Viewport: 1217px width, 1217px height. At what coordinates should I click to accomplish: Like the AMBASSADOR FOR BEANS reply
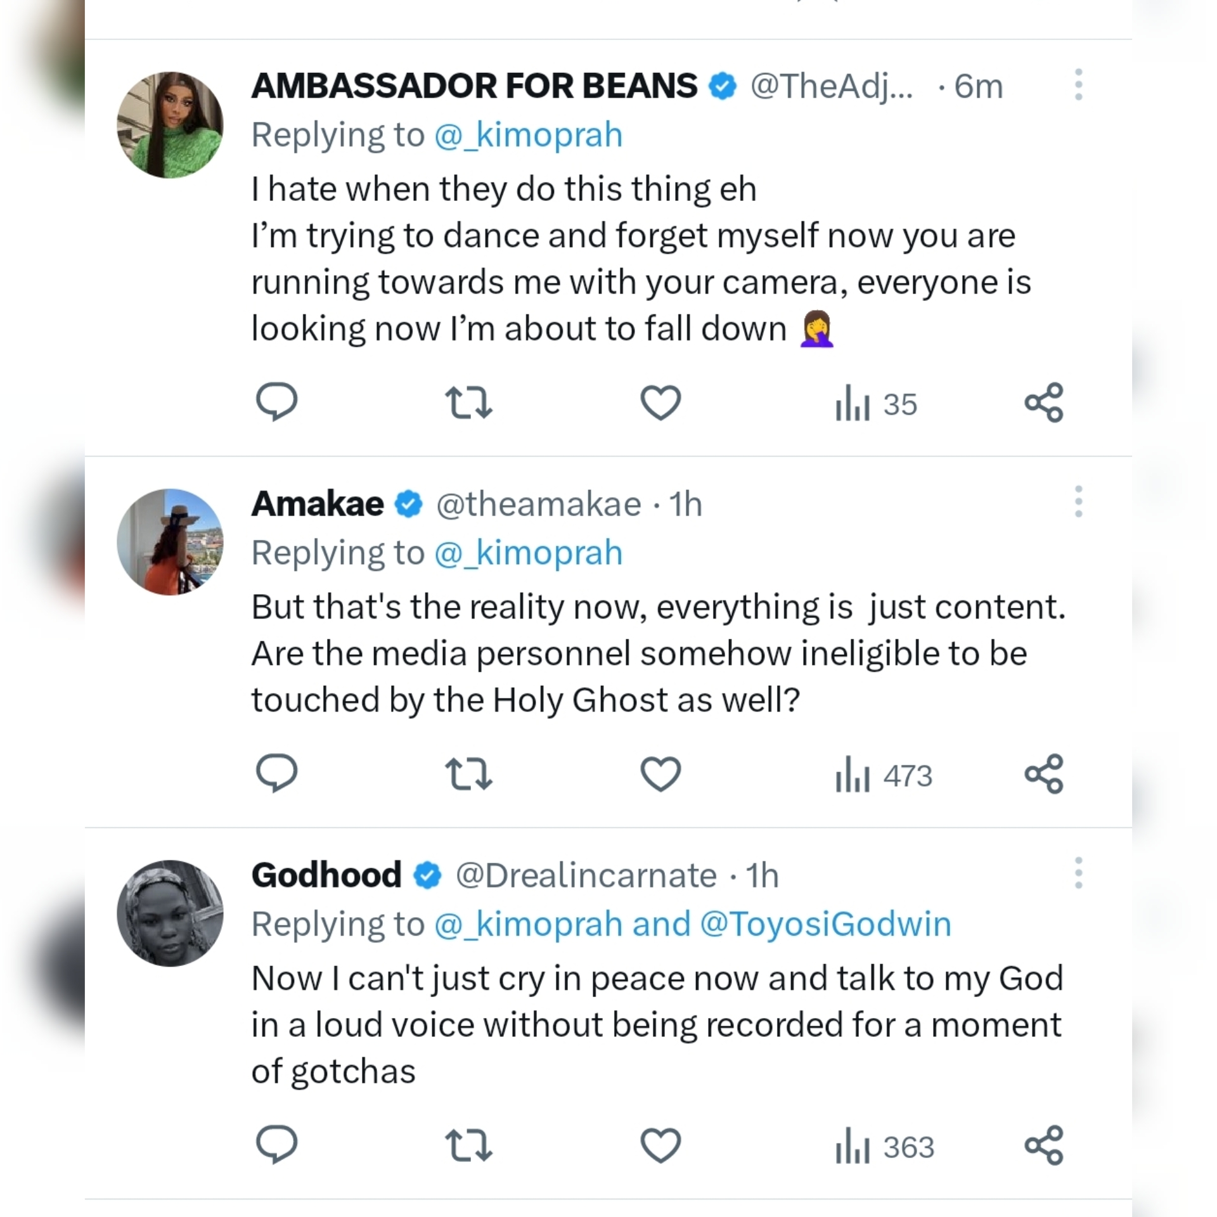(x=660, y=402)
